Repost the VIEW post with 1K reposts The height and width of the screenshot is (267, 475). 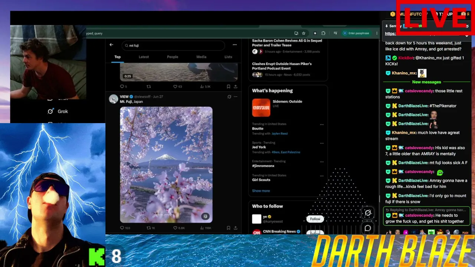[151, 228]
